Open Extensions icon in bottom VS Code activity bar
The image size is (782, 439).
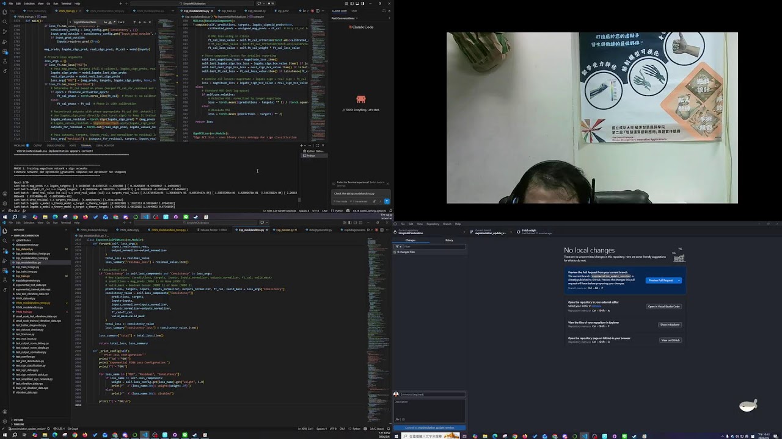(x=5, y=270)
